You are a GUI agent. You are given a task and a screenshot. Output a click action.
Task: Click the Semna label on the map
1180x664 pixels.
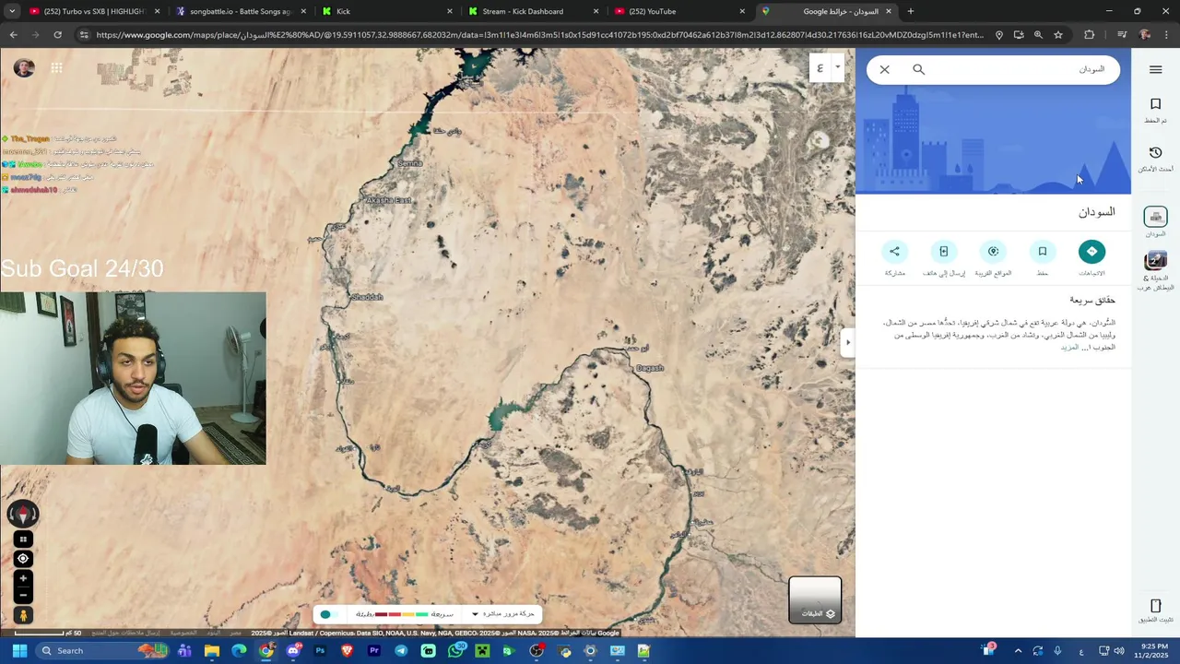[x=409, y=163]
